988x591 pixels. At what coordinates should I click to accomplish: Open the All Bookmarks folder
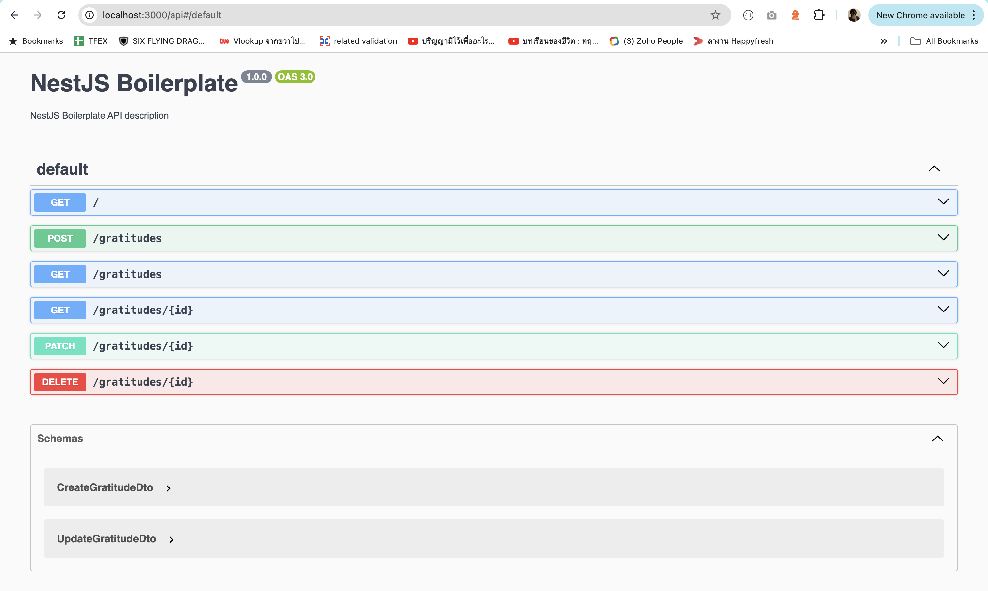click(x=944, y=41)
